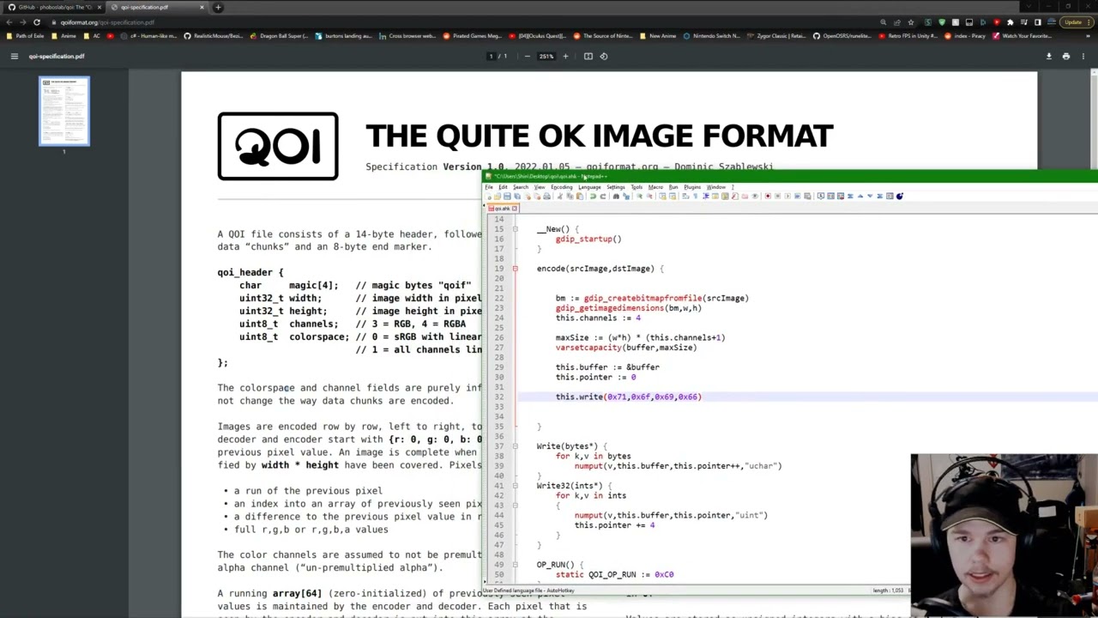Image resolution: width=1098 pixels, height=618 pixels.
Task: Click the Save All icon in Notepad++
Action: [517, 196]
